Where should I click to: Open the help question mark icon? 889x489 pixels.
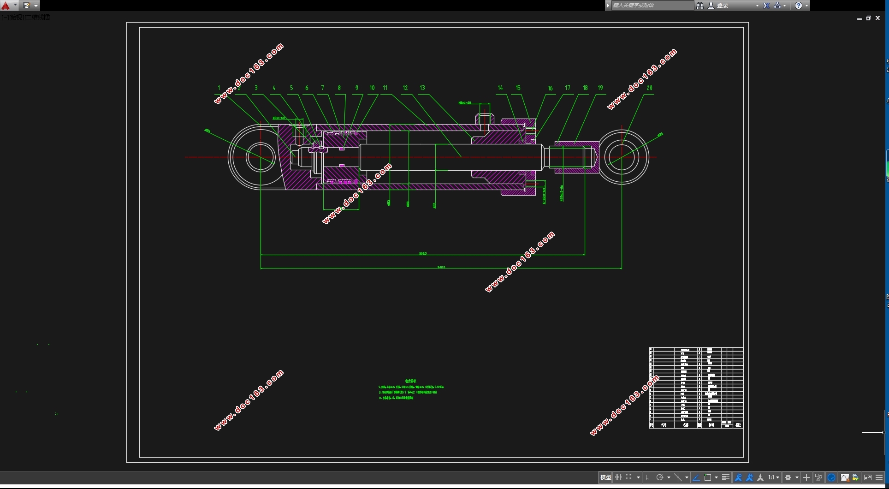(x=799, y=6)
